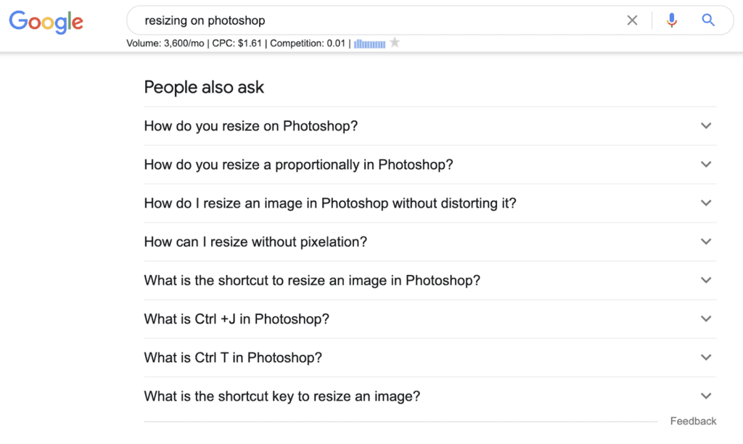
Task: Open the blue search volume trend chart
Action: [x=369, y=44]
